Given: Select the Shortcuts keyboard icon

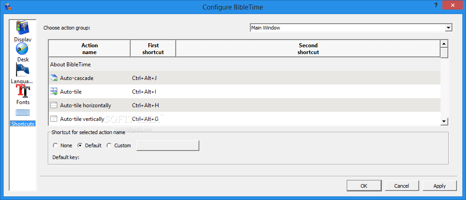Looking at the screenshot, I should tap(23, 113).
